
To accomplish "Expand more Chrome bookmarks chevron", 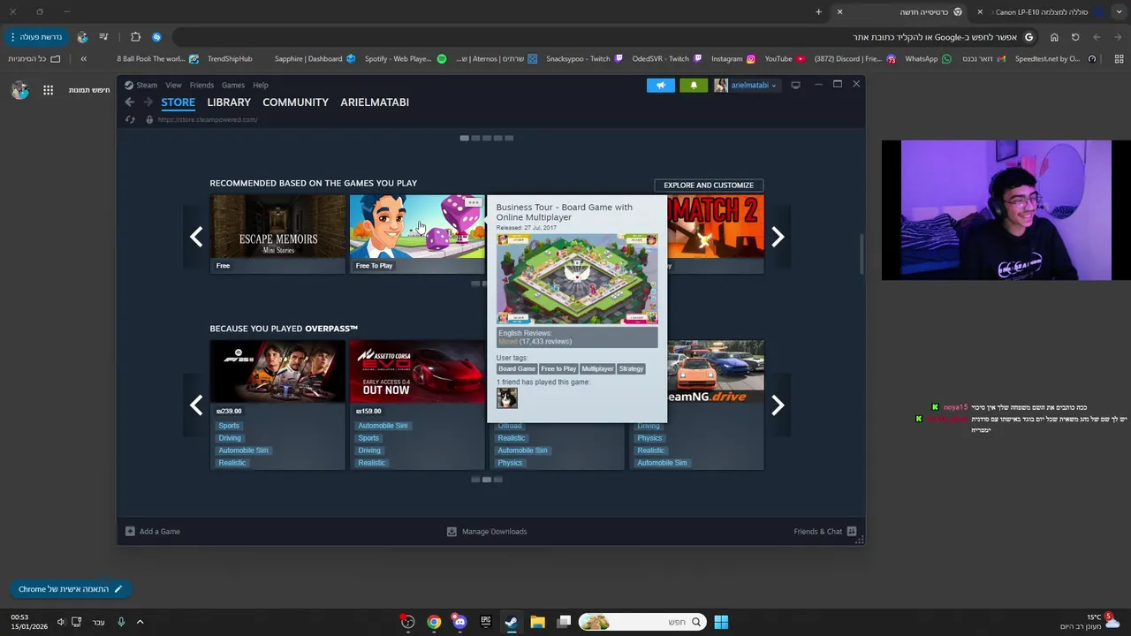I will pos(83,58).
